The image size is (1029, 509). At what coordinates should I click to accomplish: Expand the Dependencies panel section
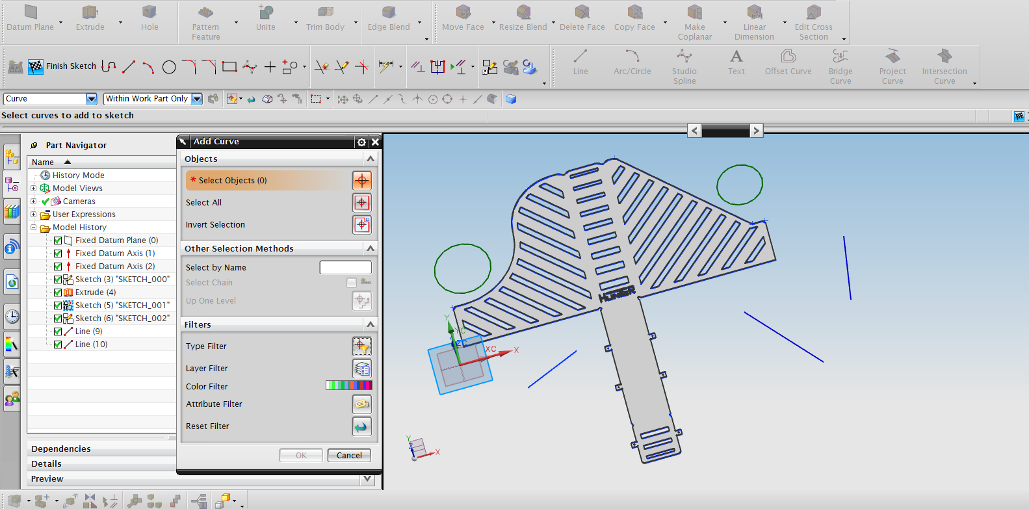pyautogui.click(x=61, y=449)
